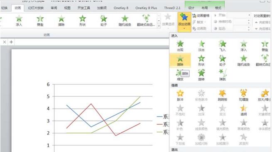272x152 pixels.
Task: Select the 随机线条 effect in ribbon gallery
Action: [125, 21]
